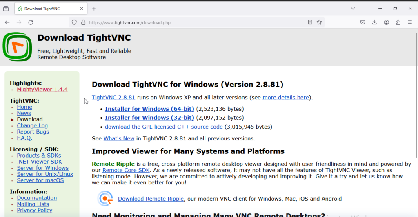The width and height of the screenshot is (418, 217).
Task: Open MightyViewer 1.4.4 link
Action: (42, 89)
